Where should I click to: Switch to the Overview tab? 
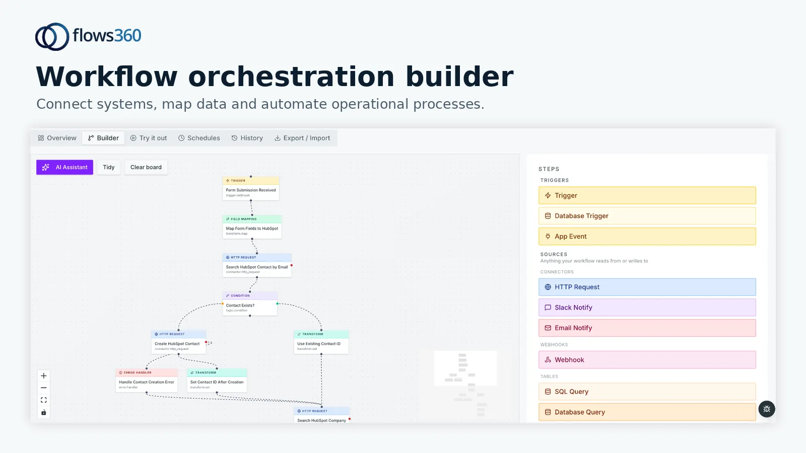[x=57, y=138]
